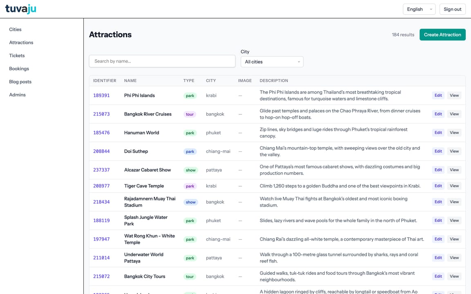Open identifier link 237337

101,170
